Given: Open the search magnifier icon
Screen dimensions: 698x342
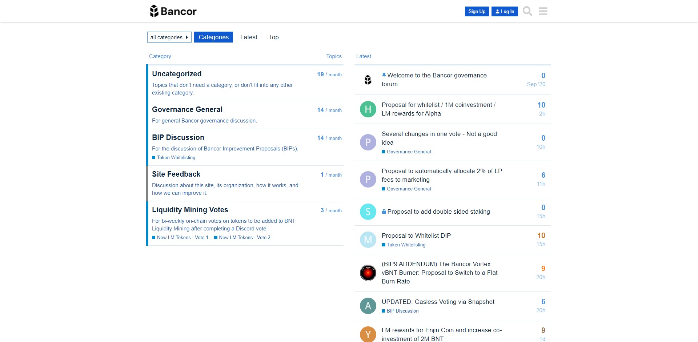Looking at the screenshot, I should point(527,11).
